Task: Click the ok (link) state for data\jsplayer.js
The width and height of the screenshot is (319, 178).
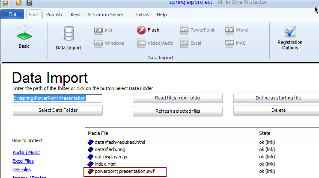Action: pos(267,157)
